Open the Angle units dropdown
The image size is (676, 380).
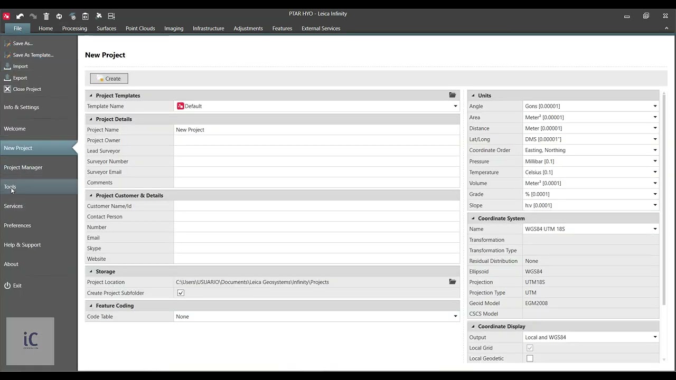(x=655, y=106)
